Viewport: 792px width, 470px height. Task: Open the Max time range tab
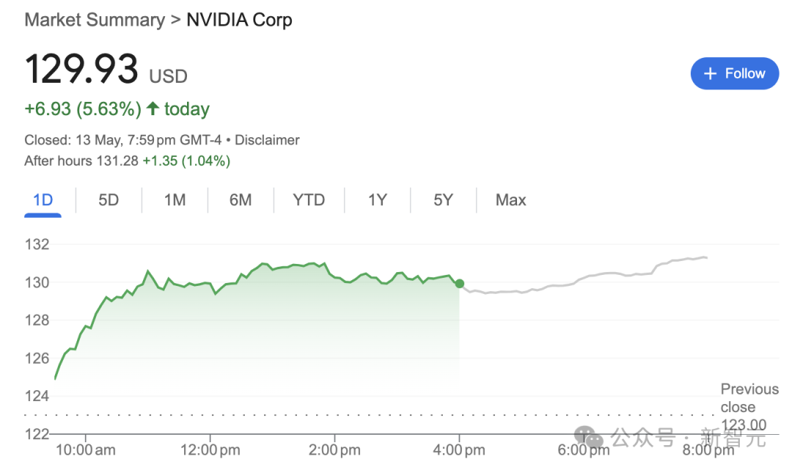point(510,200)
